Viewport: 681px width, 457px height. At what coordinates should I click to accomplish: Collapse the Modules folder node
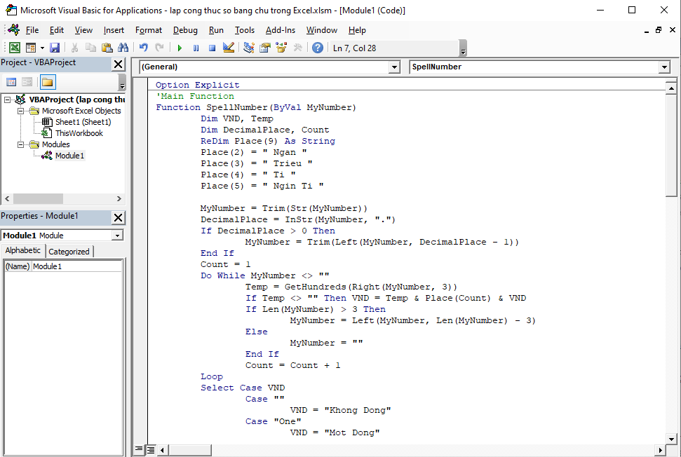point(19,144)
